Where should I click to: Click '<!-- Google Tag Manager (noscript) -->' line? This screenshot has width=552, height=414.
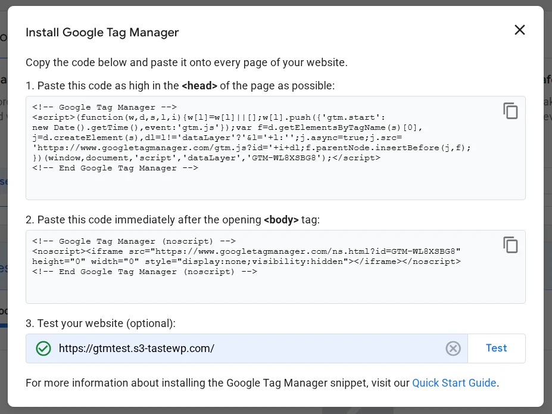134,241
